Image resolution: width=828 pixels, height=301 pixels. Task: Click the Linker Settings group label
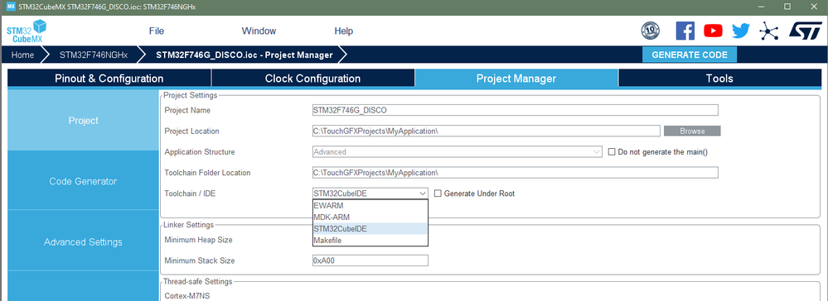[188, 225]
